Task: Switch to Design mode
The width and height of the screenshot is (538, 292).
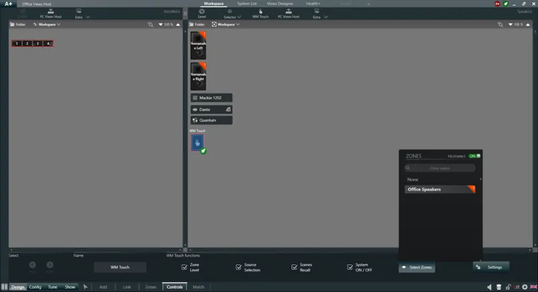Action: click(18, 287)
